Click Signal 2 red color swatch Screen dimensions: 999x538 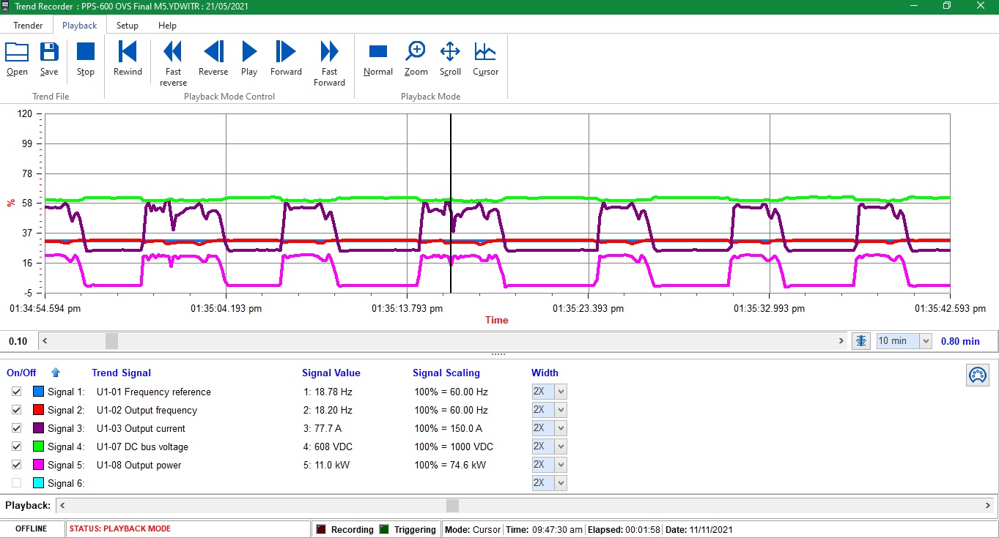[38, 410]
